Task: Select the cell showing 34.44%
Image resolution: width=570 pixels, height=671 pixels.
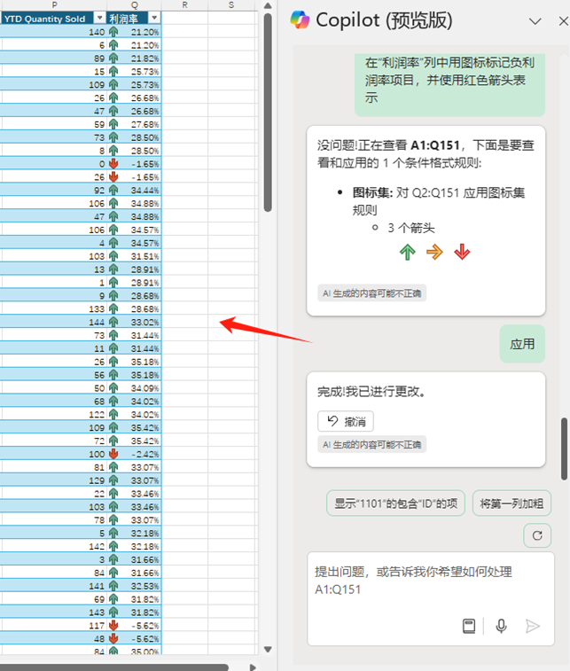Action: pyautogui.click(x=134, y=190)
